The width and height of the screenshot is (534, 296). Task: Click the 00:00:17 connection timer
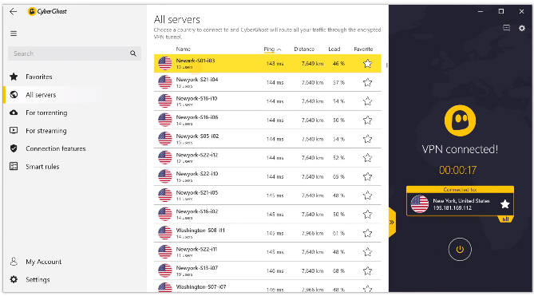457,170
